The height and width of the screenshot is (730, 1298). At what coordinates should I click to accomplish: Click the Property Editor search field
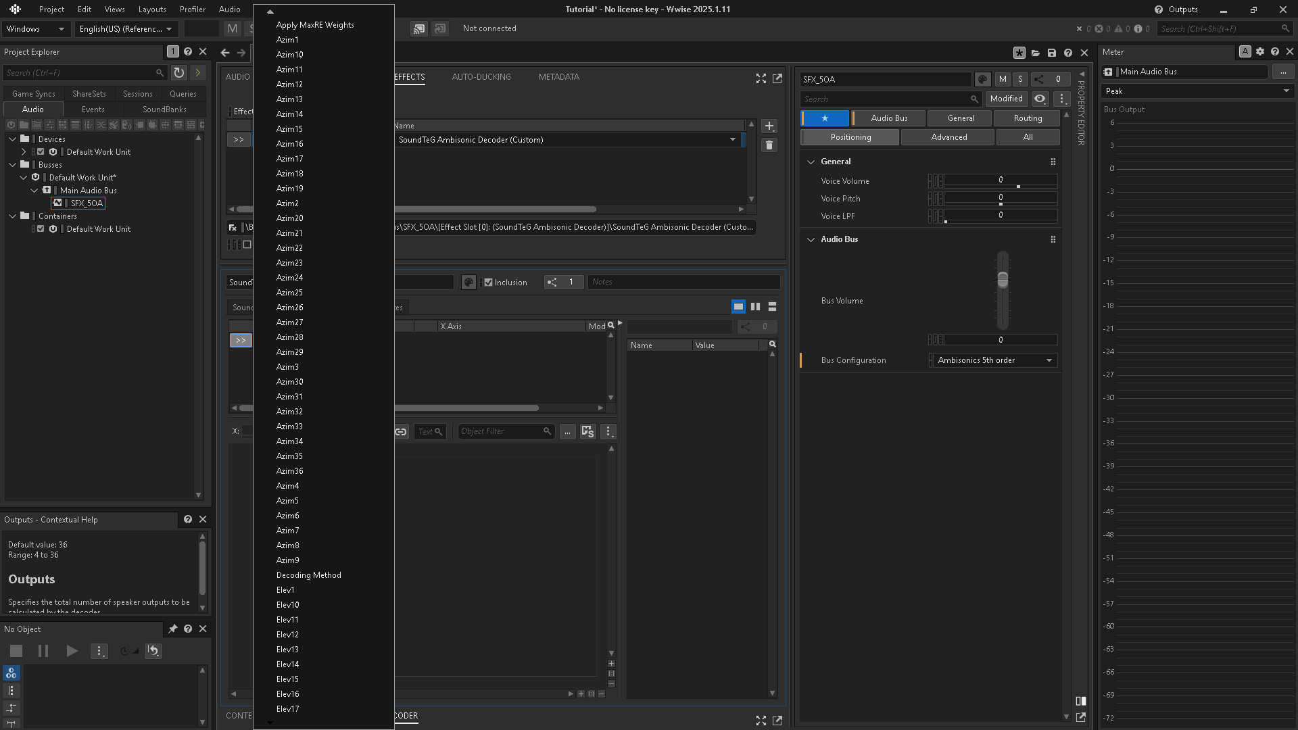pos(891,99)
